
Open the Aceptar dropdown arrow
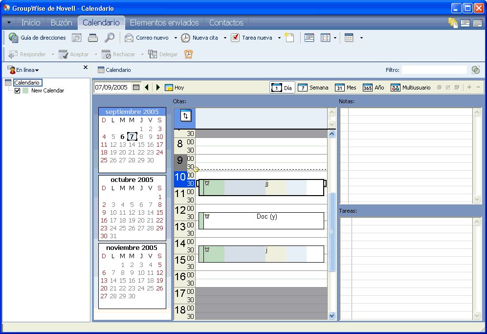coord(96,55)
